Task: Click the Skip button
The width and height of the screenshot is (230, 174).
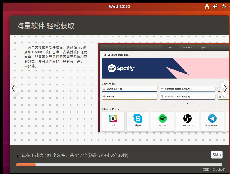Action: 217,155
